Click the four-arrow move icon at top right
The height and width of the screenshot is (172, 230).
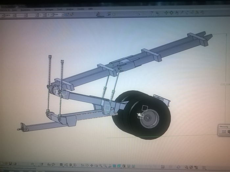(166, 13)
